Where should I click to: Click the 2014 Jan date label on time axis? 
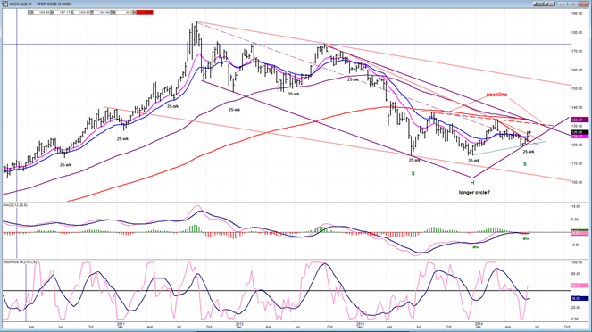click(479, 325)
